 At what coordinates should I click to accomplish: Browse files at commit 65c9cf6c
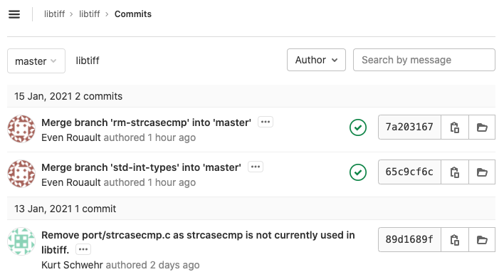482,172
